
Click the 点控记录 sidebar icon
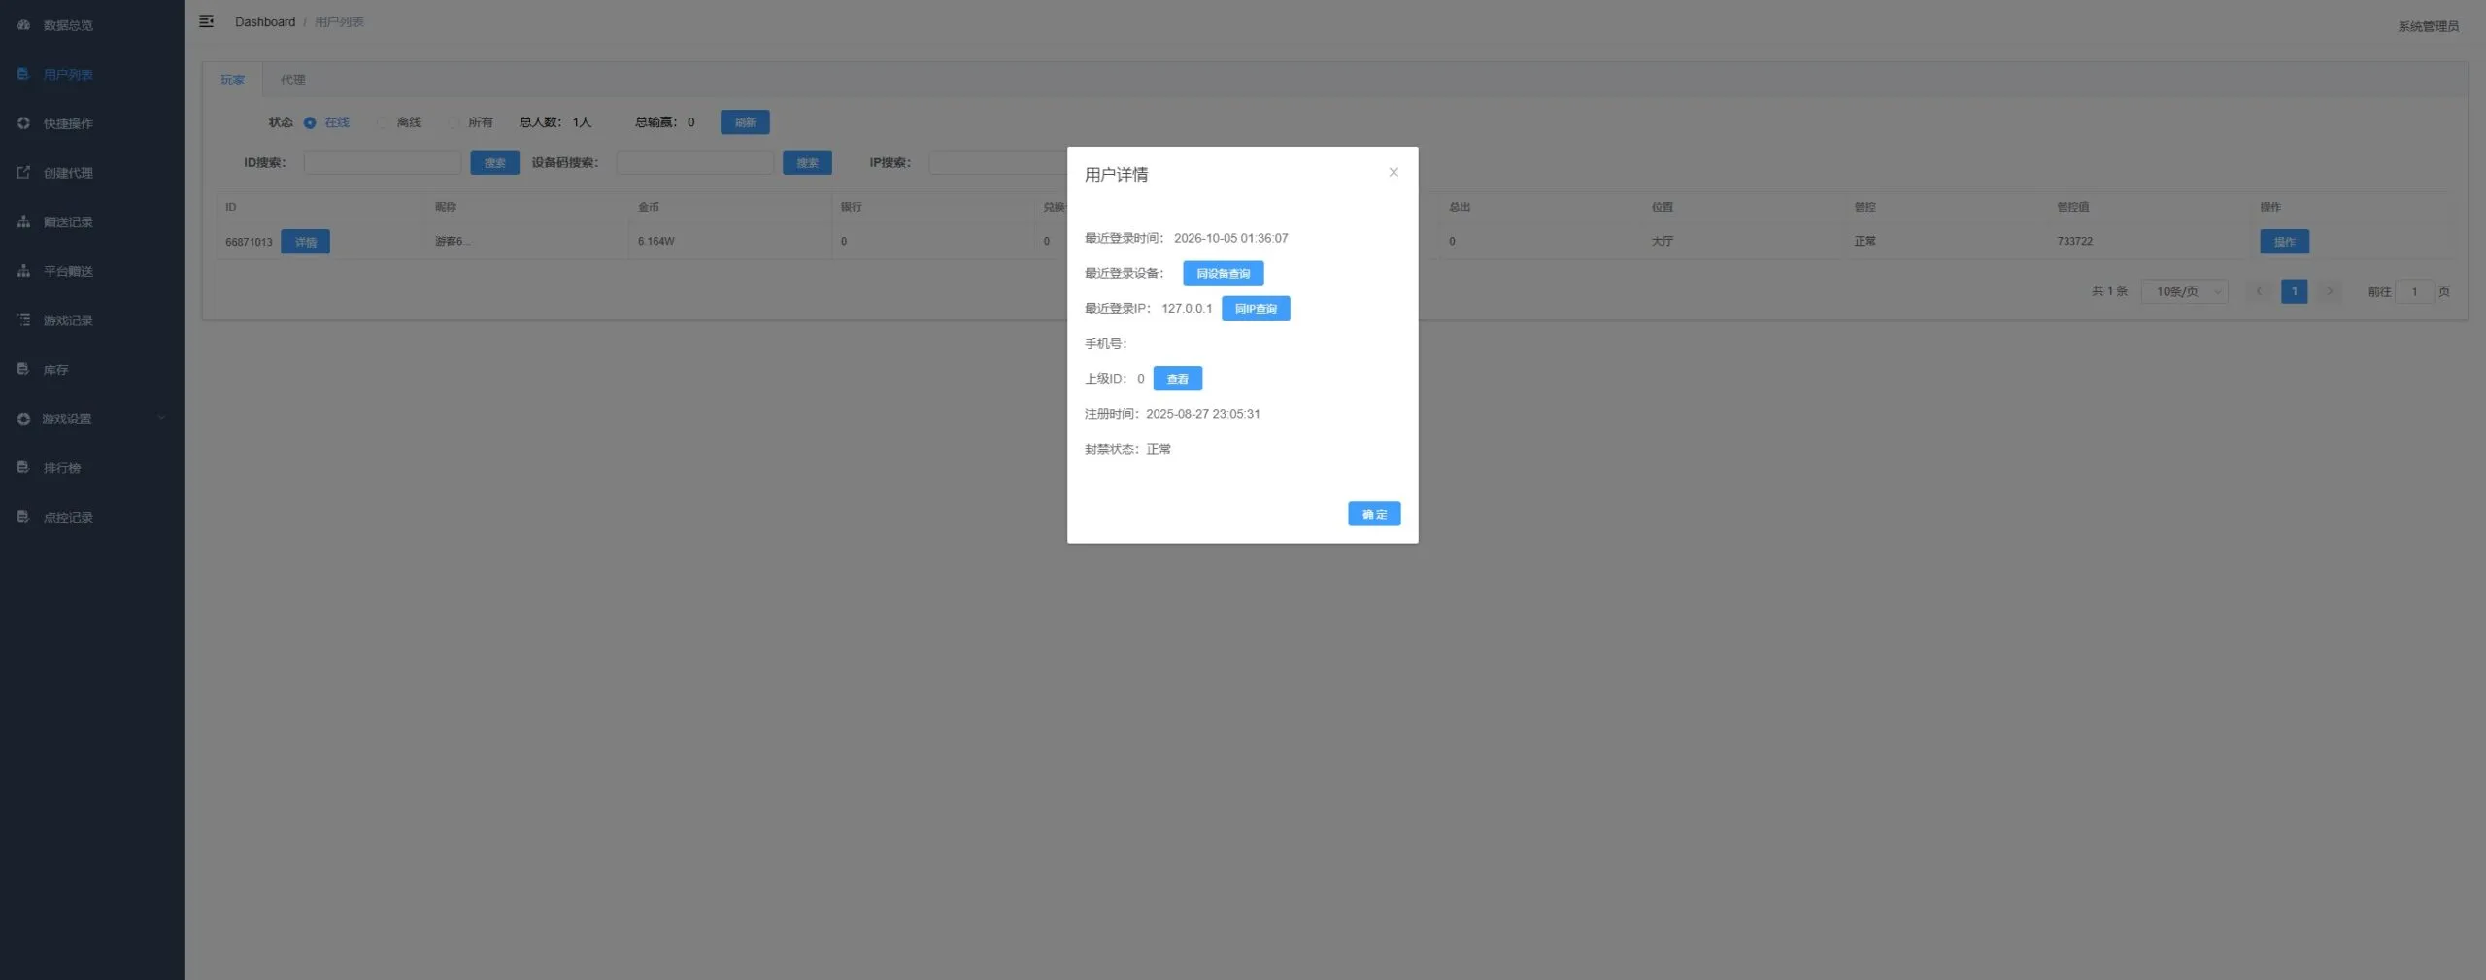pyautogui.click(x=23, y=517)
